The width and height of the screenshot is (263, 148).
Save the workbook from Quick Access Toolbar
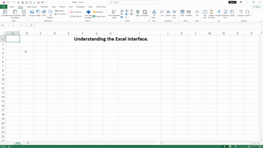pos(4,2)
